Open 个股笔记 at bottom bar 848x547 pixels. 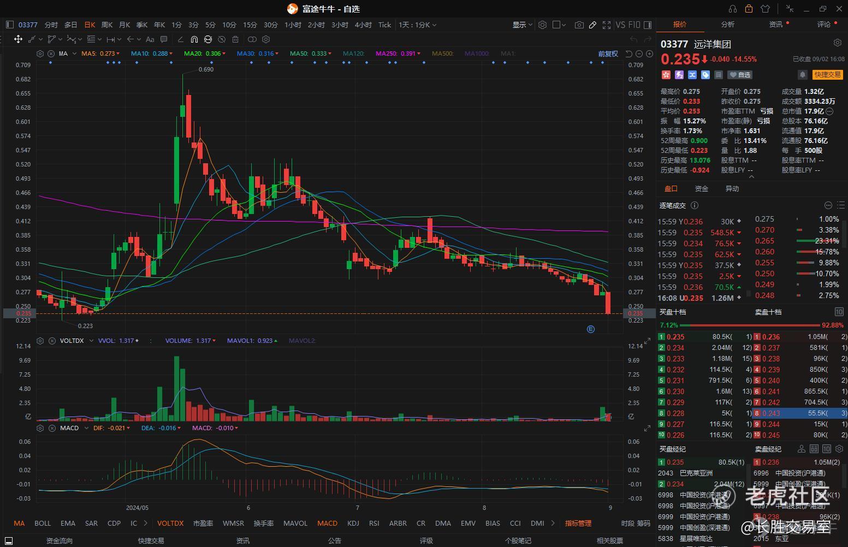pos(518,540)
